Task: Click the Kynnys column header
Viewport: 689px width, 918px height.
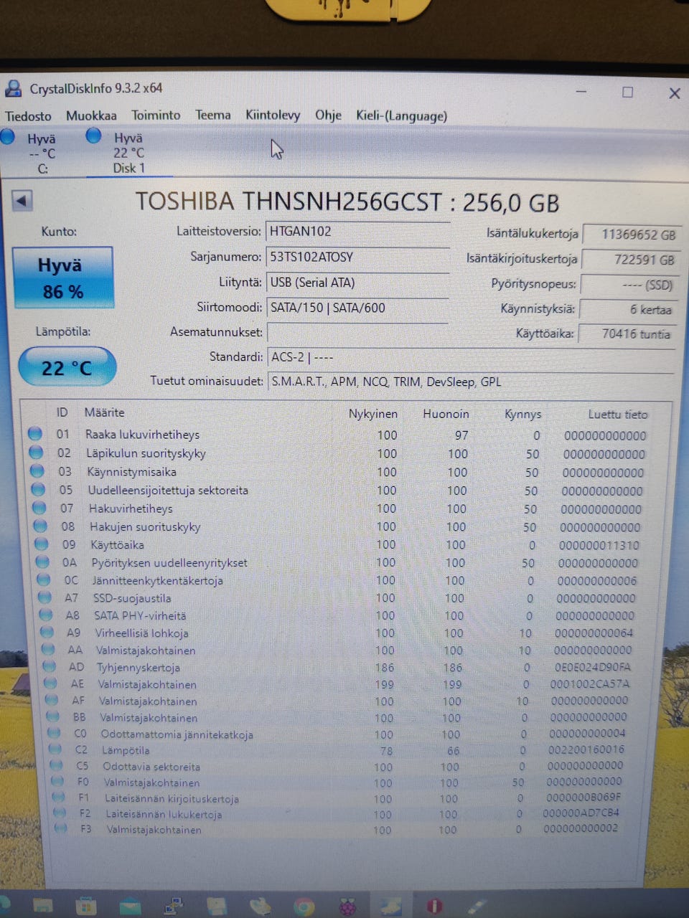Action: pyautogui.click(x=522, y=414)
